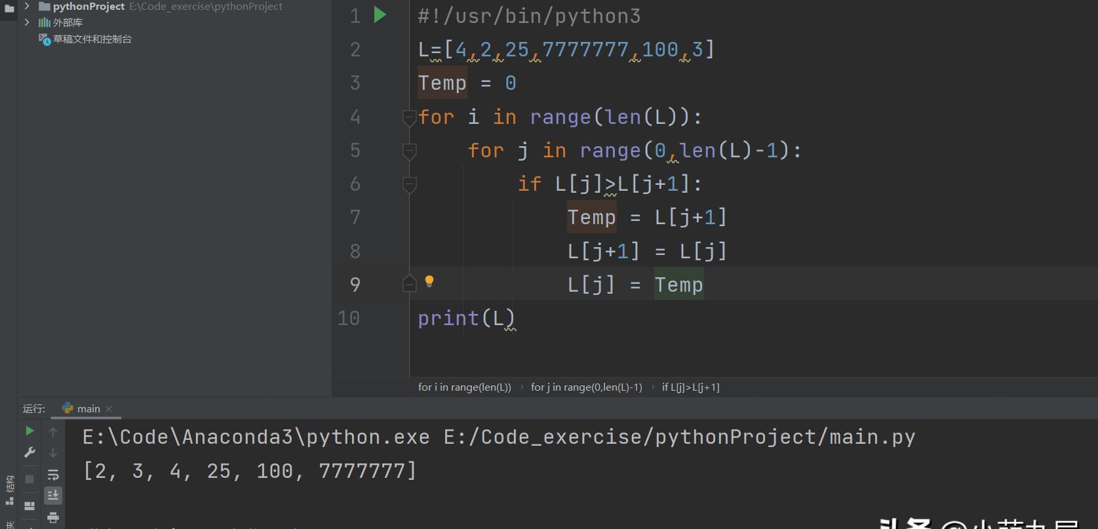Click the restore layout icon in Run panel
Image resolution: width=1098 pixels, height=529 pixels.
[x=29, y=505]
